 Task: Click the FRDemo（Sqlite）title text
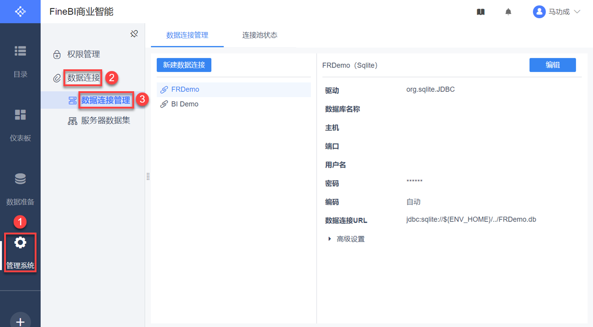click(350, 65)
